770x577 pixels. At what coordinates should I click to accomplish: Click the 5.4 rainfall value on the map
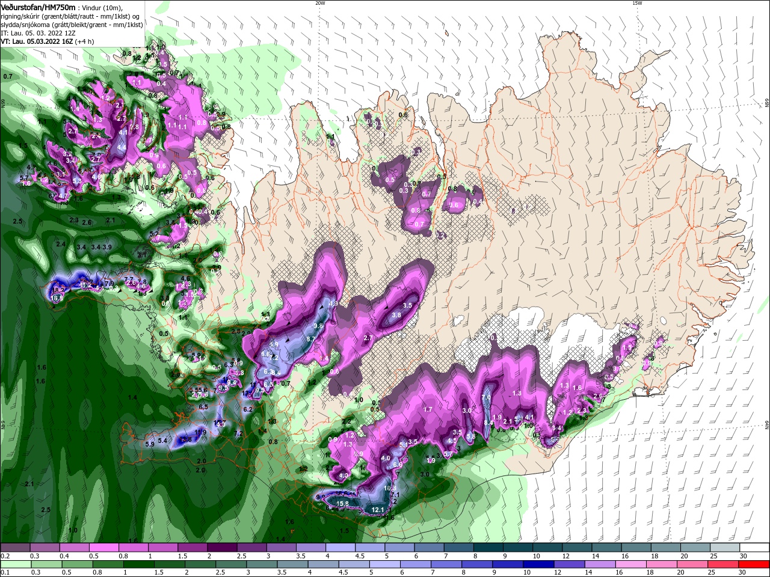(162, 441)
